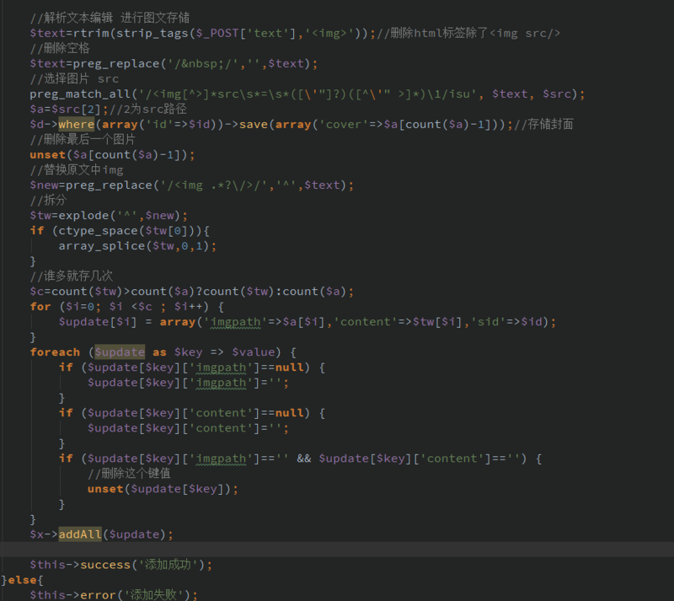Click the $i++ increment expression

[x=188, y=306]
